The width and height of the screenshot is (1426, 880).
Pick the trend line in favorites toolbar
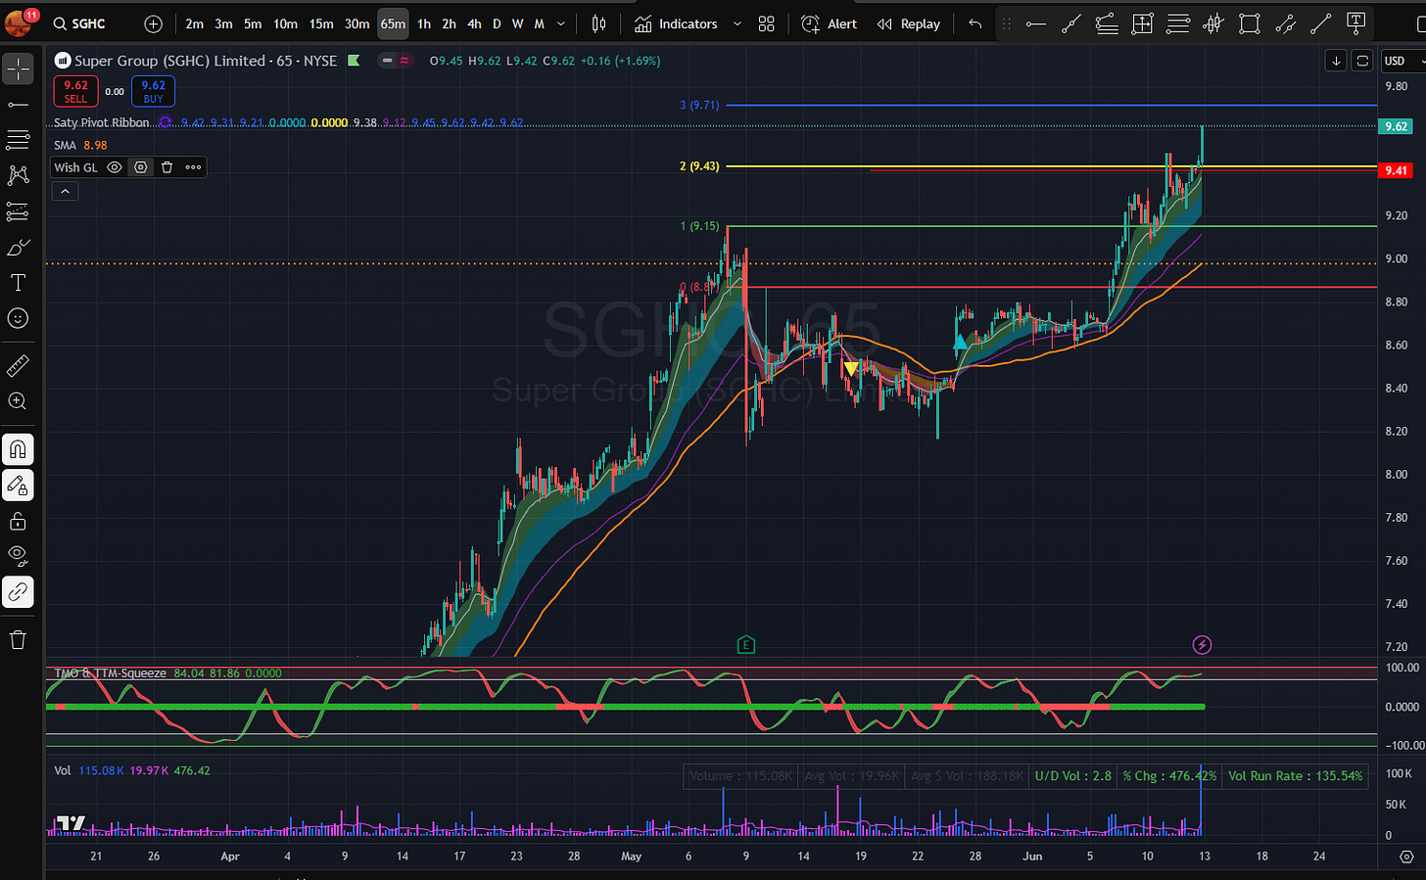click(1071, 23)
